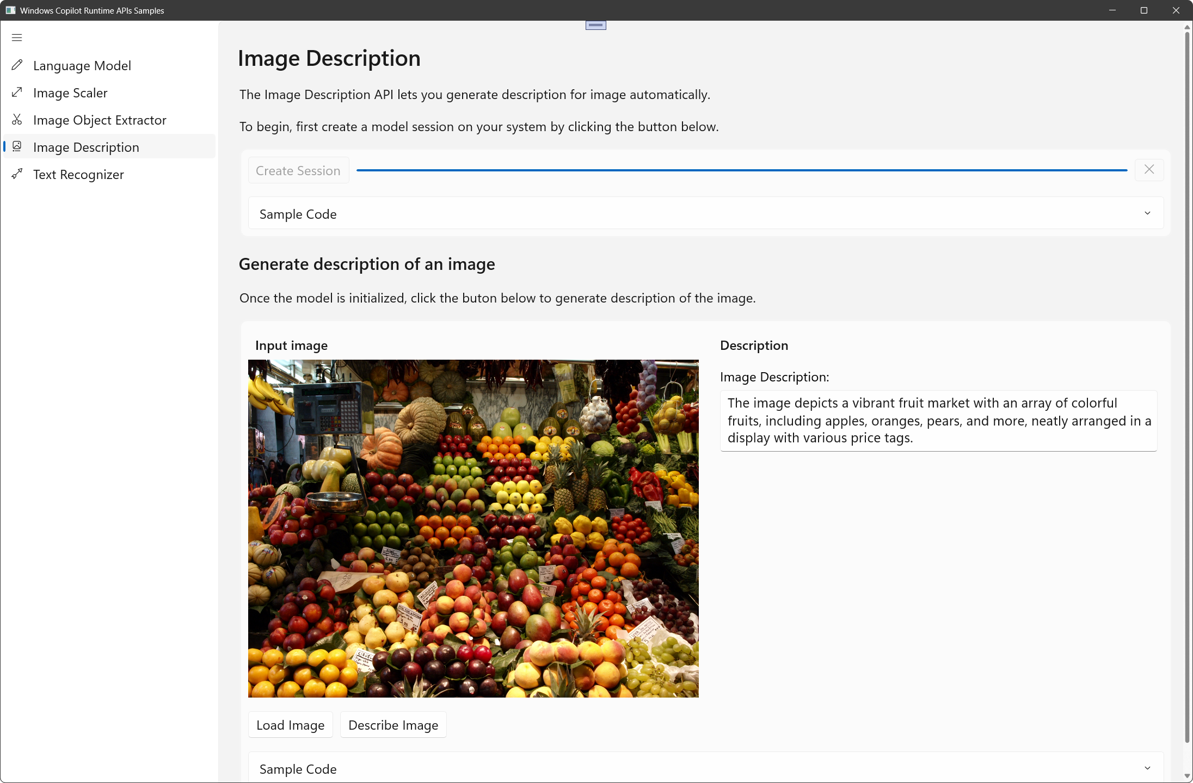The height and width of the screenshot is (783, 1193).
Task: Click the Language Model pencil icon
Action: click(x=17, y=65)
